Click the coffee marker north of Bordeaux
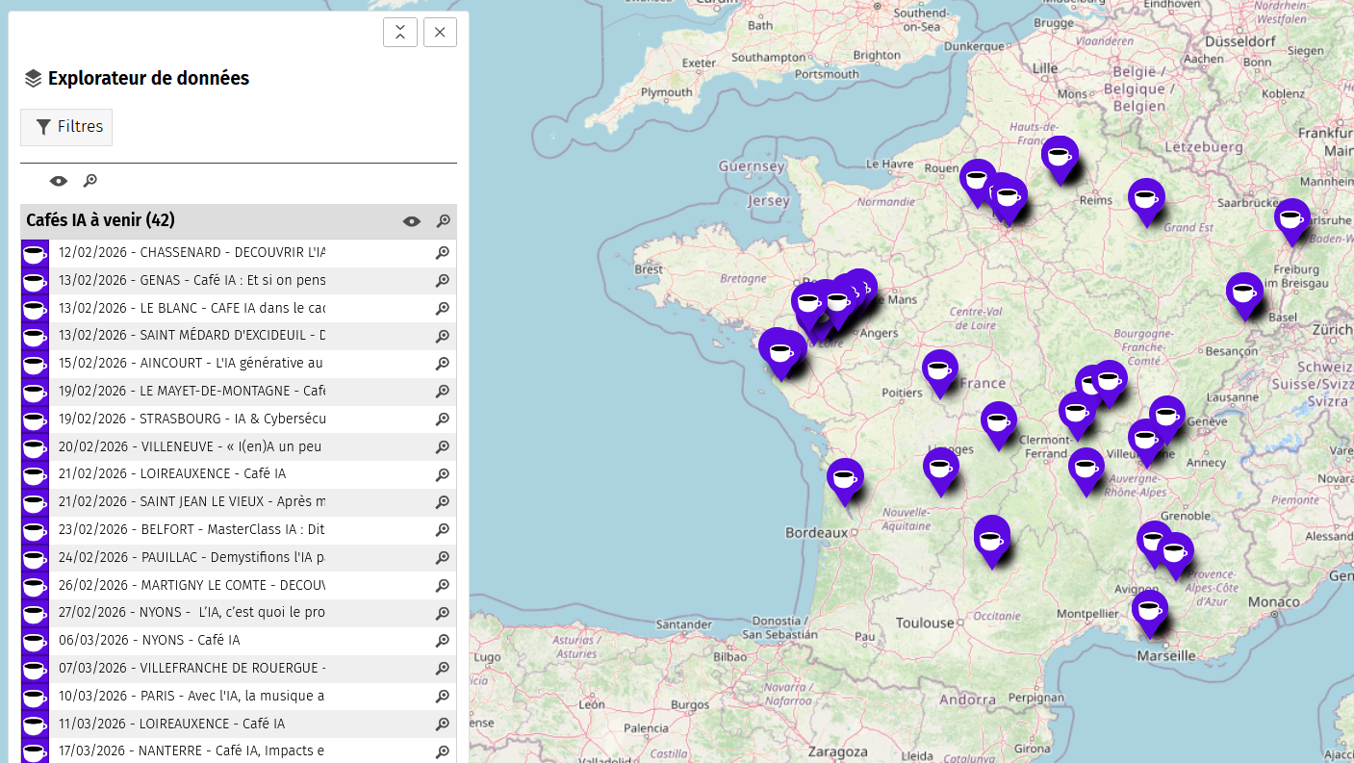1354x763 pixels. [x=845, y=477]
